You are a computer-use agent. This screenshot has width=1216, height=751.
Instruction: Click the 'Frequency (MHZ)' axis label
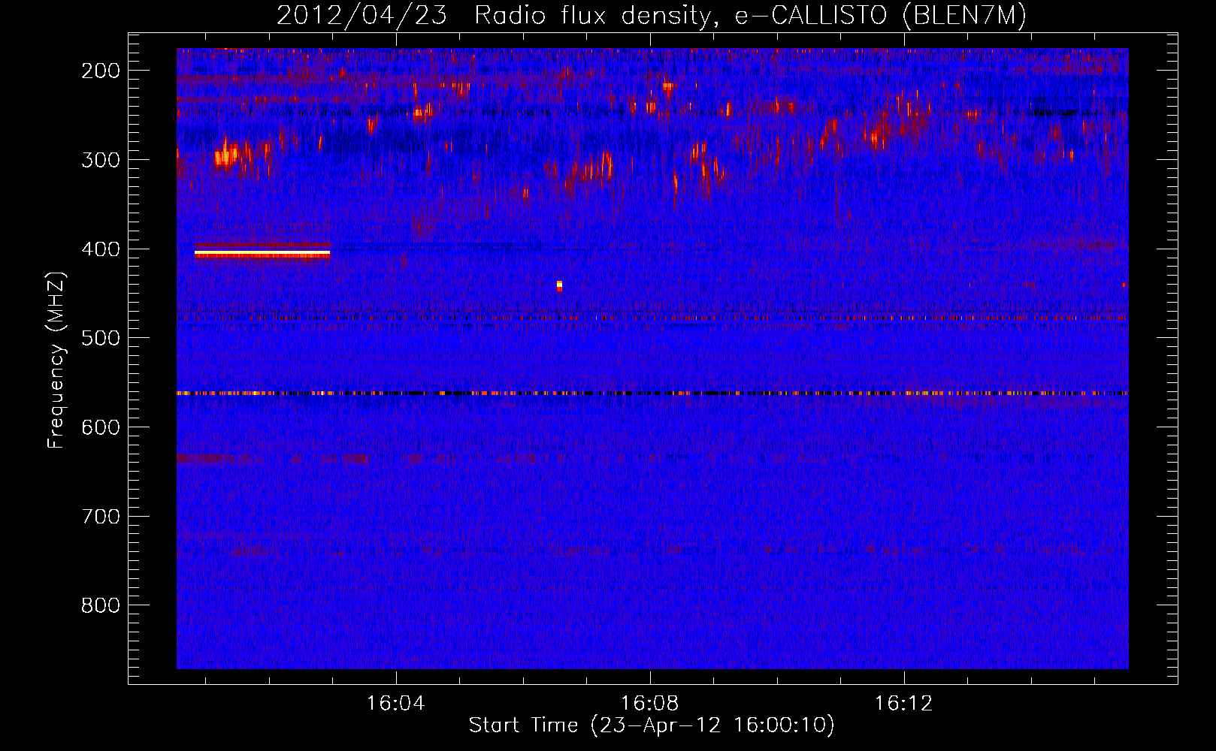[x=56, y=360]
